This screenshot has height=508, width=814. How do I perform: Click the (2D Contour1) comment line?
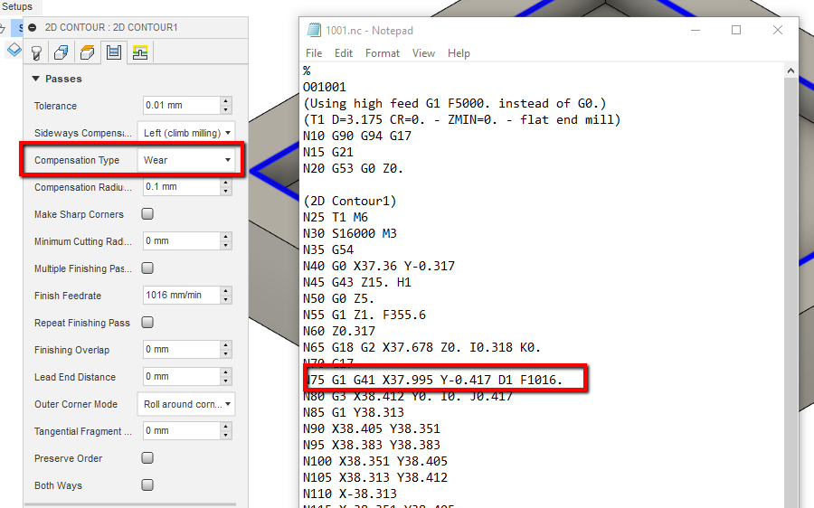pos(350,201)
